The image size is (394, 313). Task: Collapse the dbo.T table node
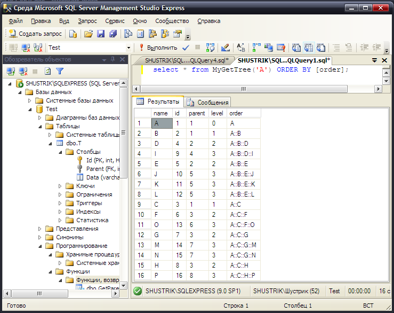click(x=50, y=144)
